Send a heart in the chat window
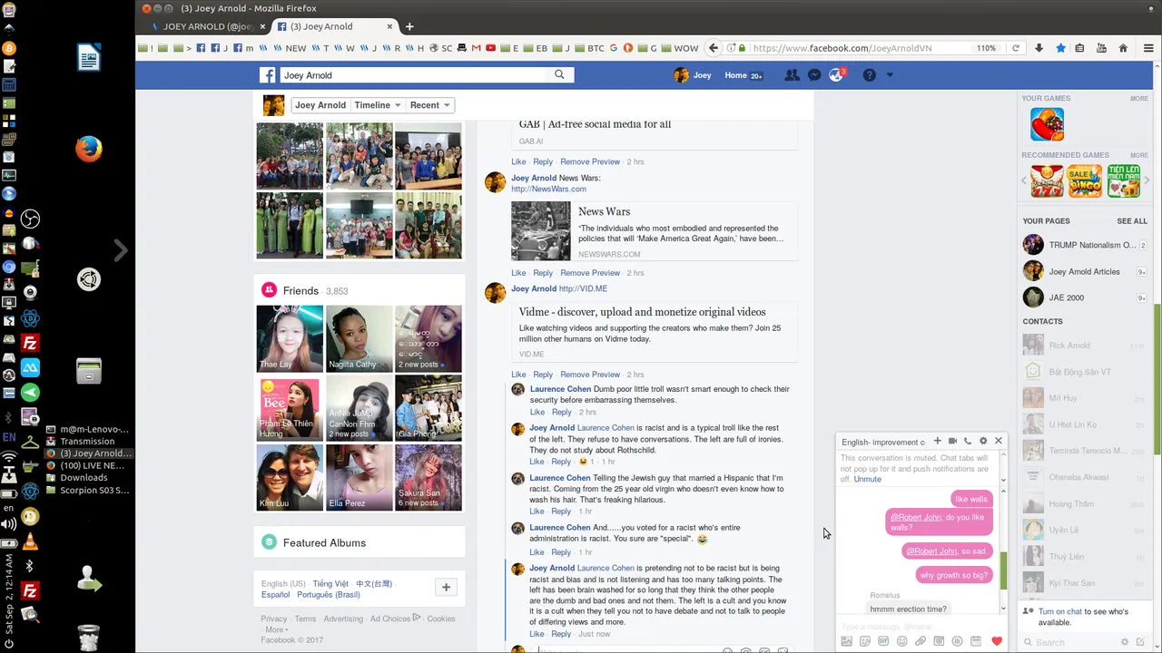The height and width of the screenshot is (653, 1162). click(997, 641)
